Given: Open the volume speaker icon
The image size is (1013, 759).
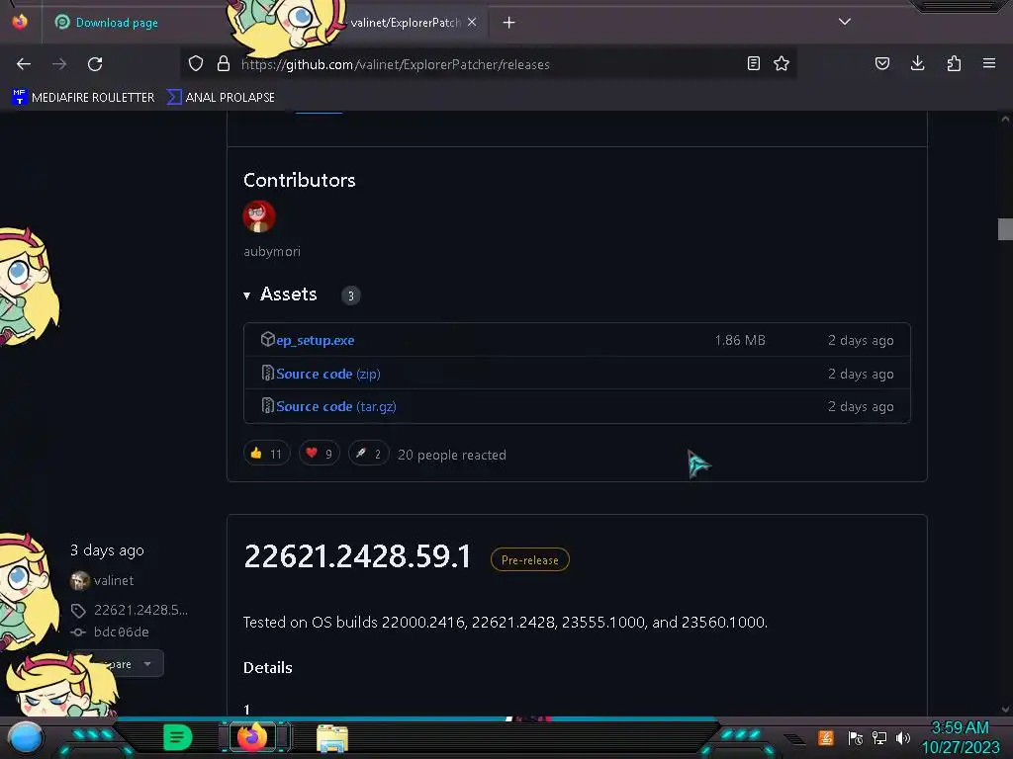Looking at the screenshot, I should pos(903,737).
